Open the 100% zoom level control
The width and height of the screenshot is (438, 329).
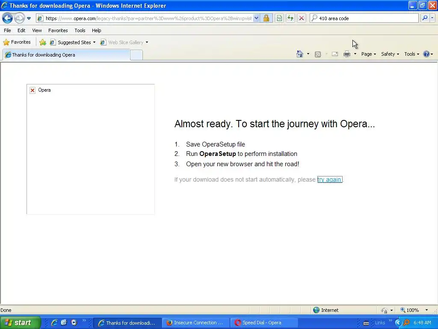point(409,310)
